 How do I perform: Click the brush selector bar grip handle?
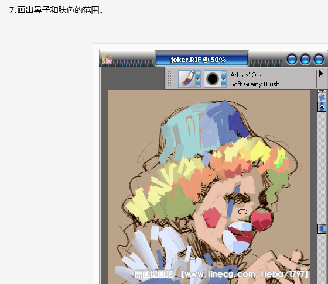click(169, 78)
